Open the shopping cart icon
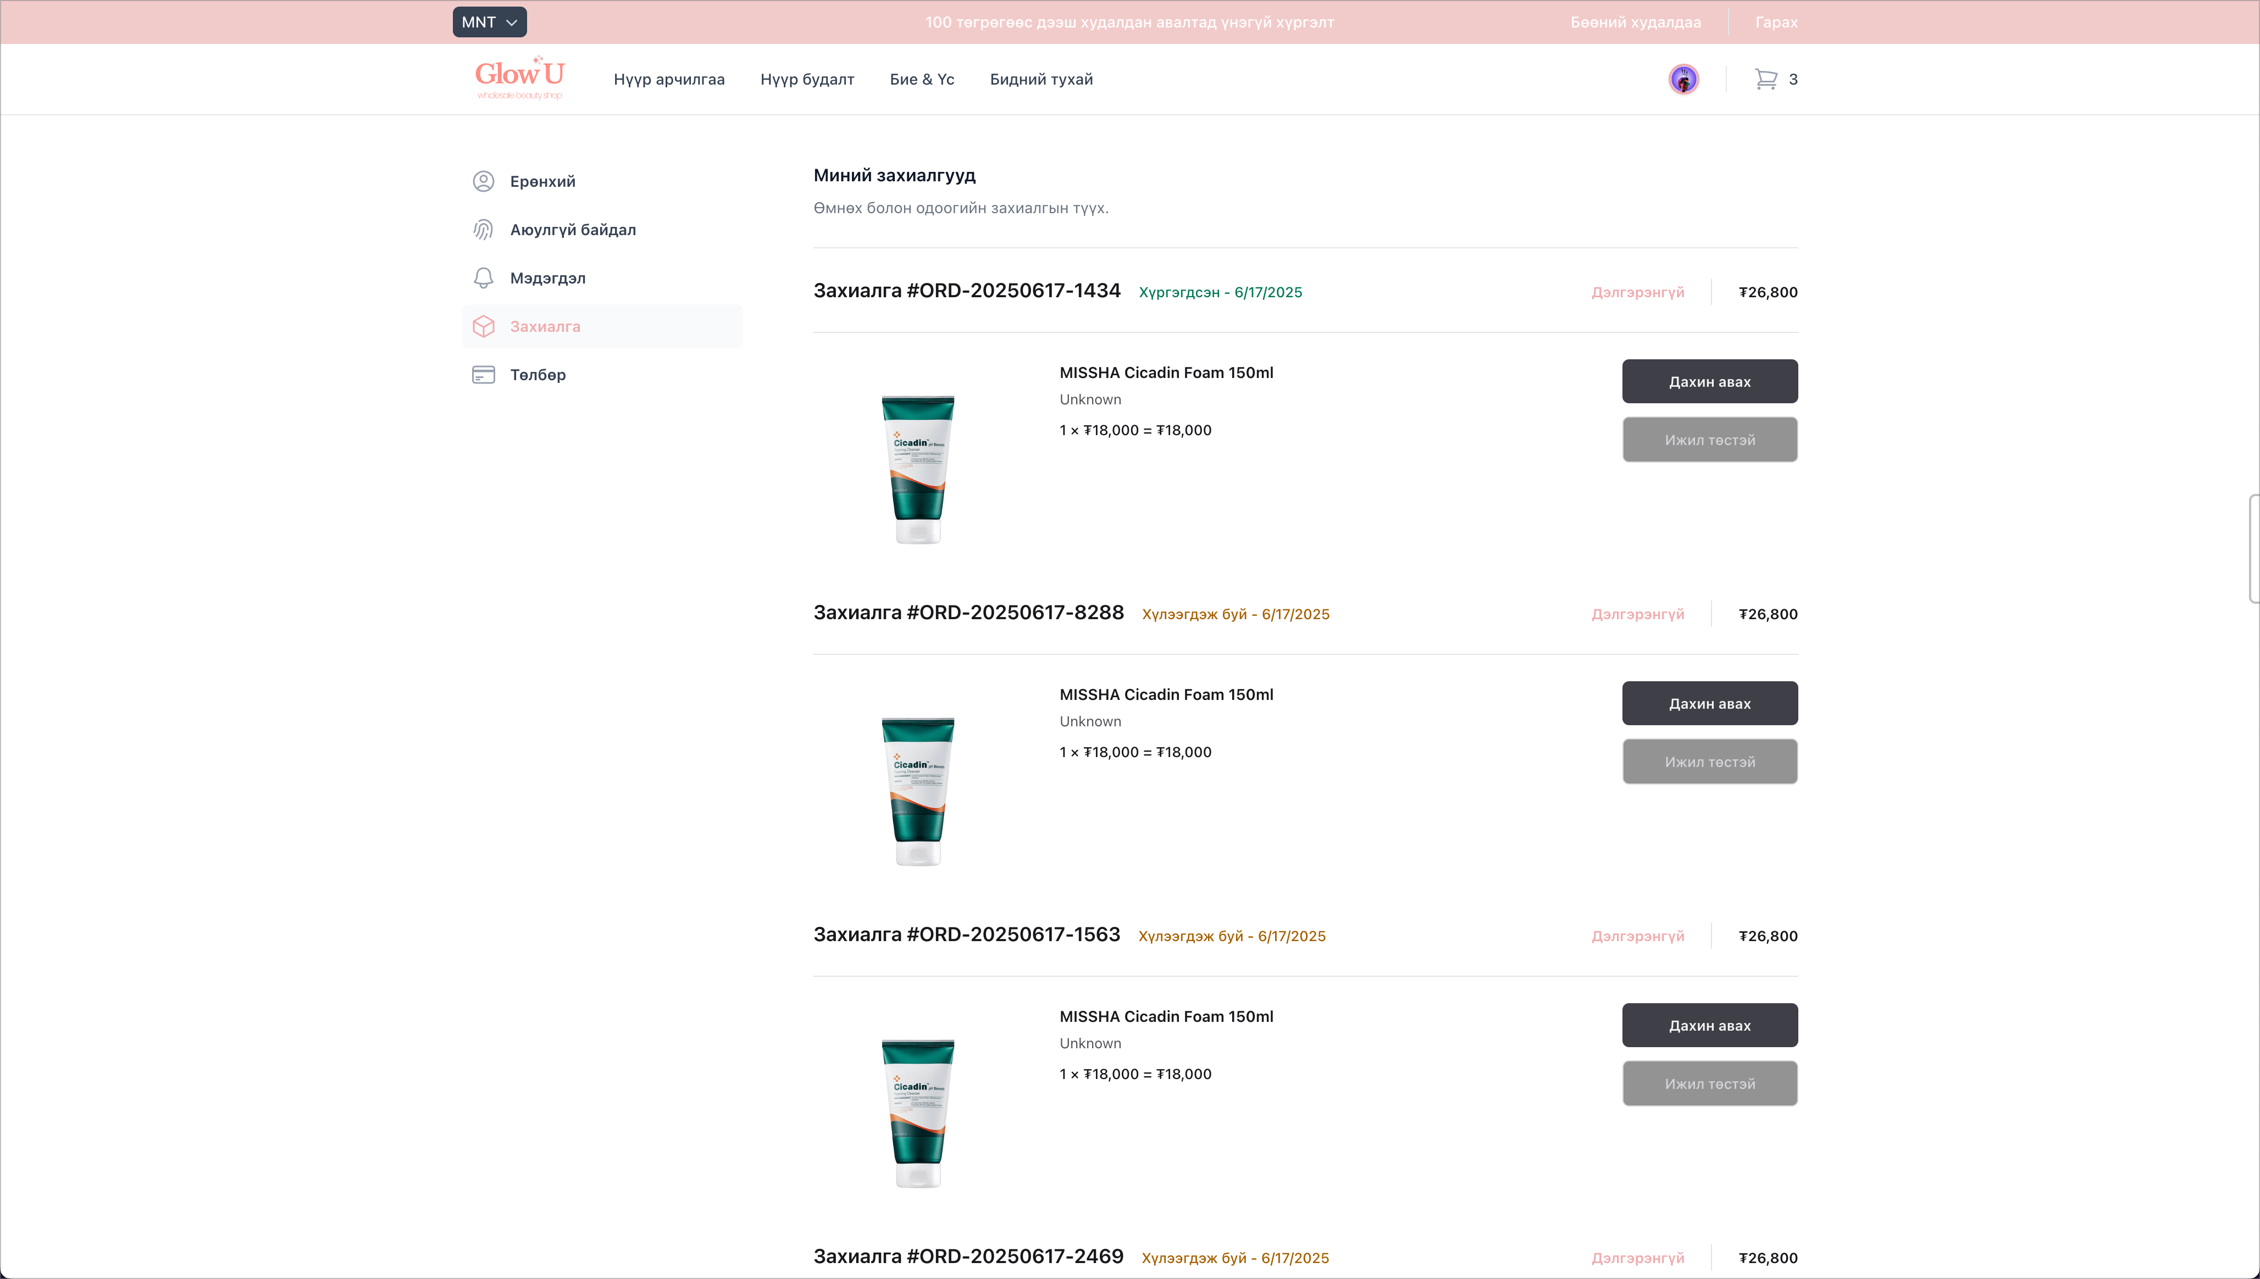Viewport: 2260px width, 1279px height. coord(1765,79)
